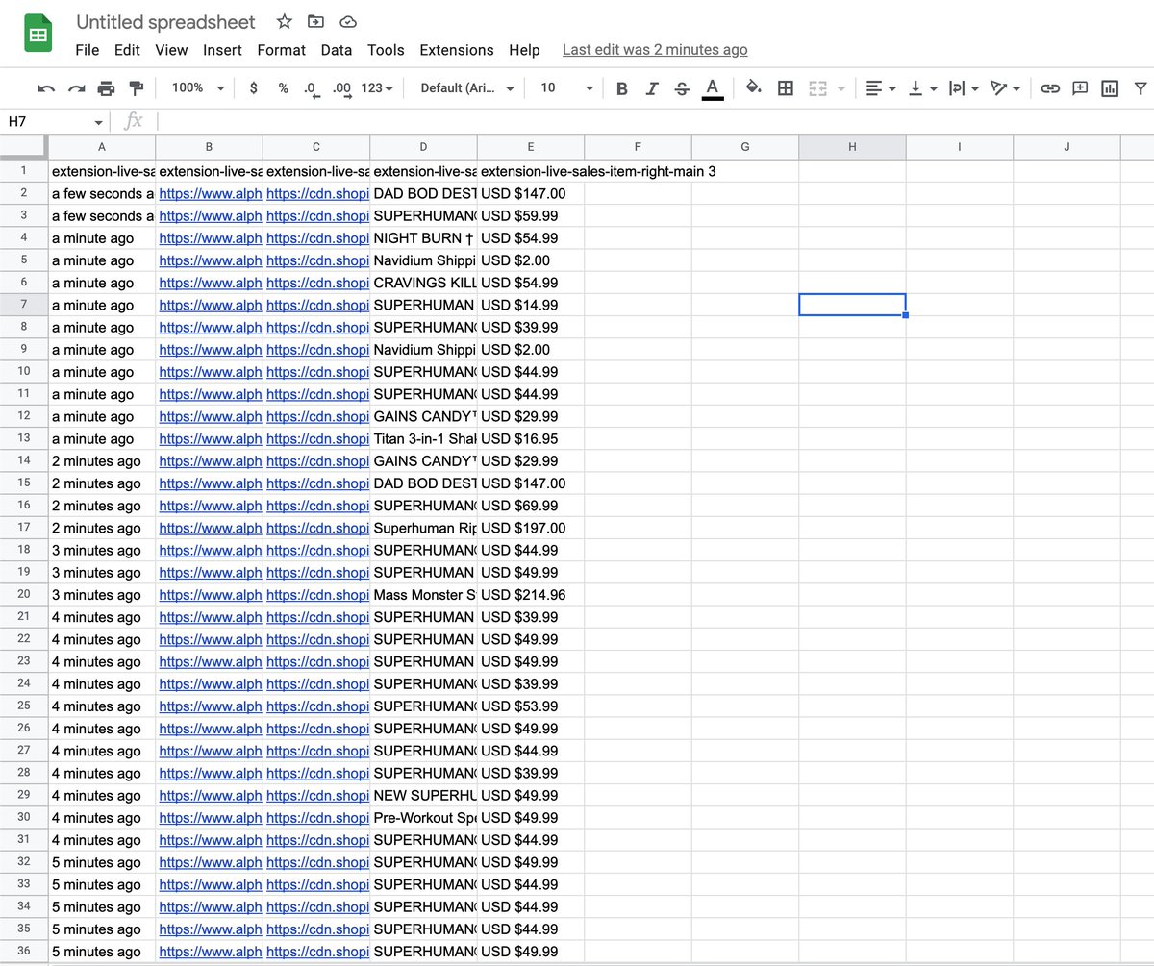Toggle bold formatting

click(621, 88)
